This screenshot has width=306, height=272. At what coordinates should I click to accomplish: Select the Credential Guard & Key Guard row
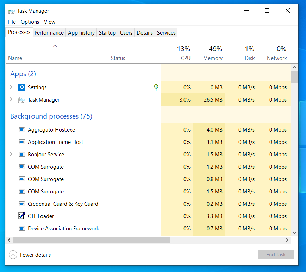[148, 204]
